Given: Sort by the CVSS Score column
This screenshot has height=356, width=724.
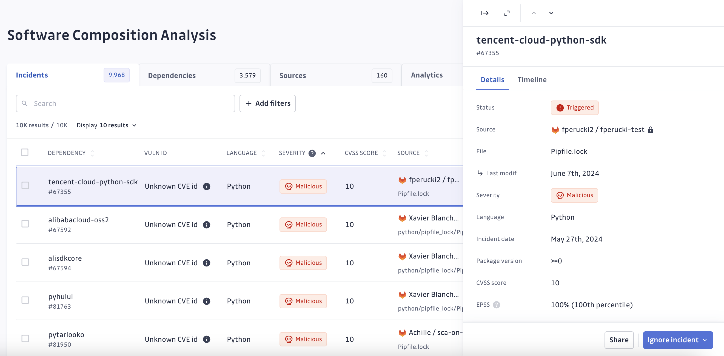Looking at the screenshot, I should point(384,153).
